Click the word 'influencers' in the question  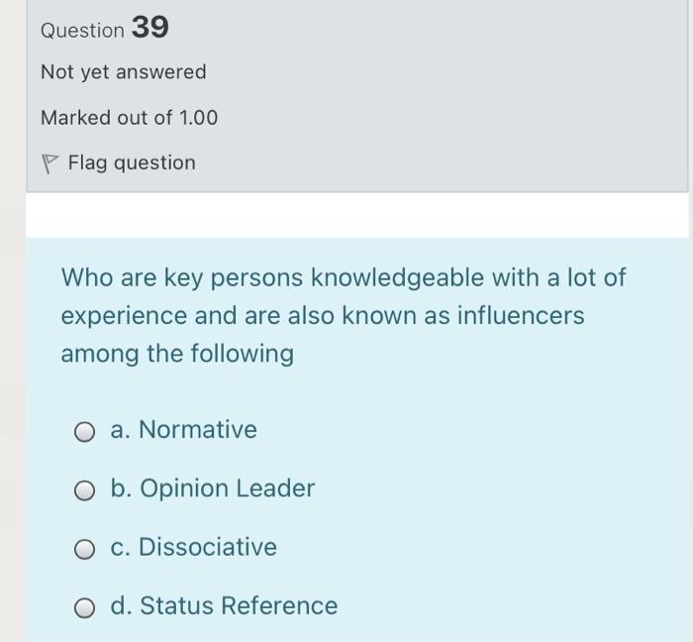(520, 316)
